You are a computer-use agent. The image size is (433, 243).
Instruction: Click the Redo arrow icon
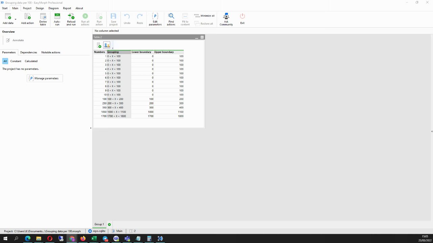[x=140, y=16]
